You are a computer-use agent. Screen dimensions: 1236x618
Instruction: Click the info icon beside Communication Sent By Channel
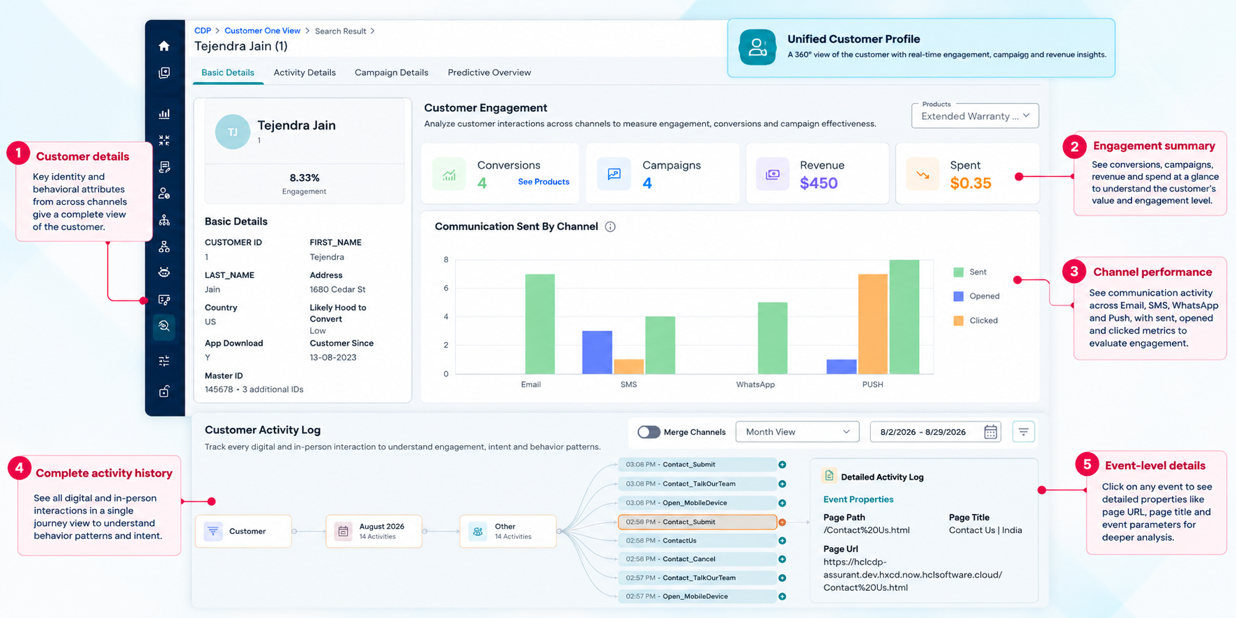[x=610, y=226]
